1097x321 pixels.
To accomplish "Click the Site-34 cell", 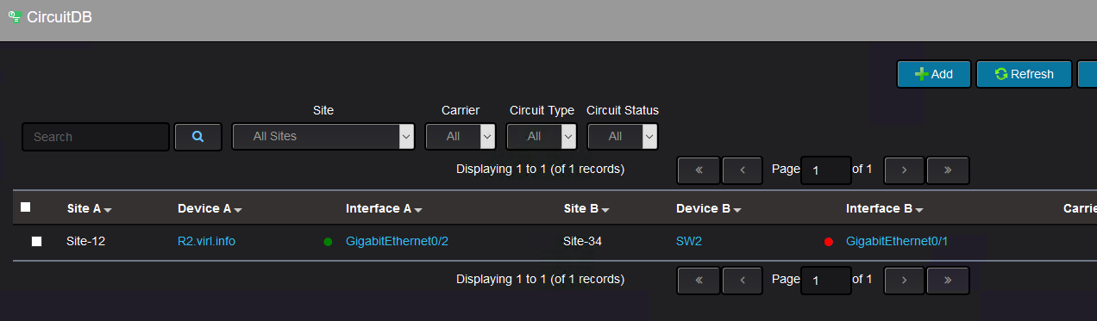I will pyautogui.click(x=583, y=242).
